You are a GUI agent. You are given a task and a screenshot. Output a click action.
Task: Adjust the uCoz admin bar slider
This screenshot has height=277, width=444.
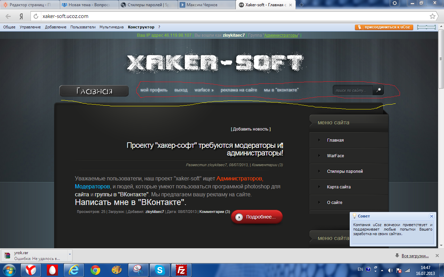click(x=426, y=27)
